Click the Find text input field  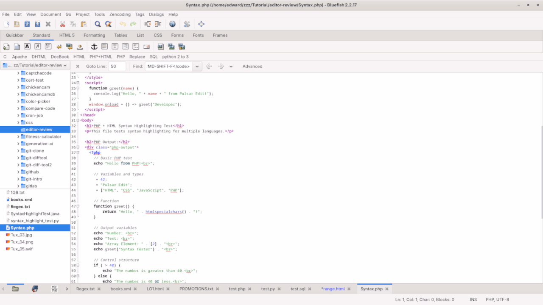pyautogui.click(x=169, y=67)
